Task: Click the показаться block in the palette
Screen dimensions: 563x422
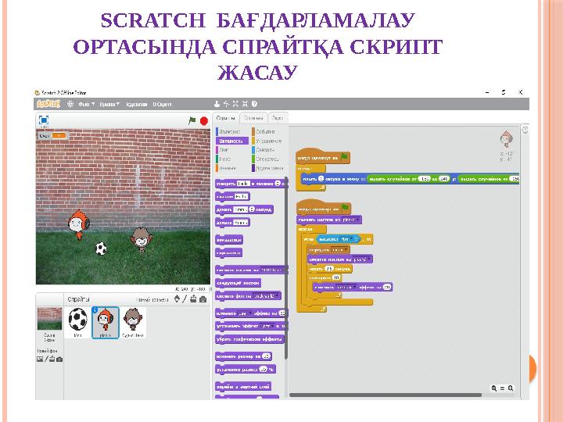Action: 229,240
